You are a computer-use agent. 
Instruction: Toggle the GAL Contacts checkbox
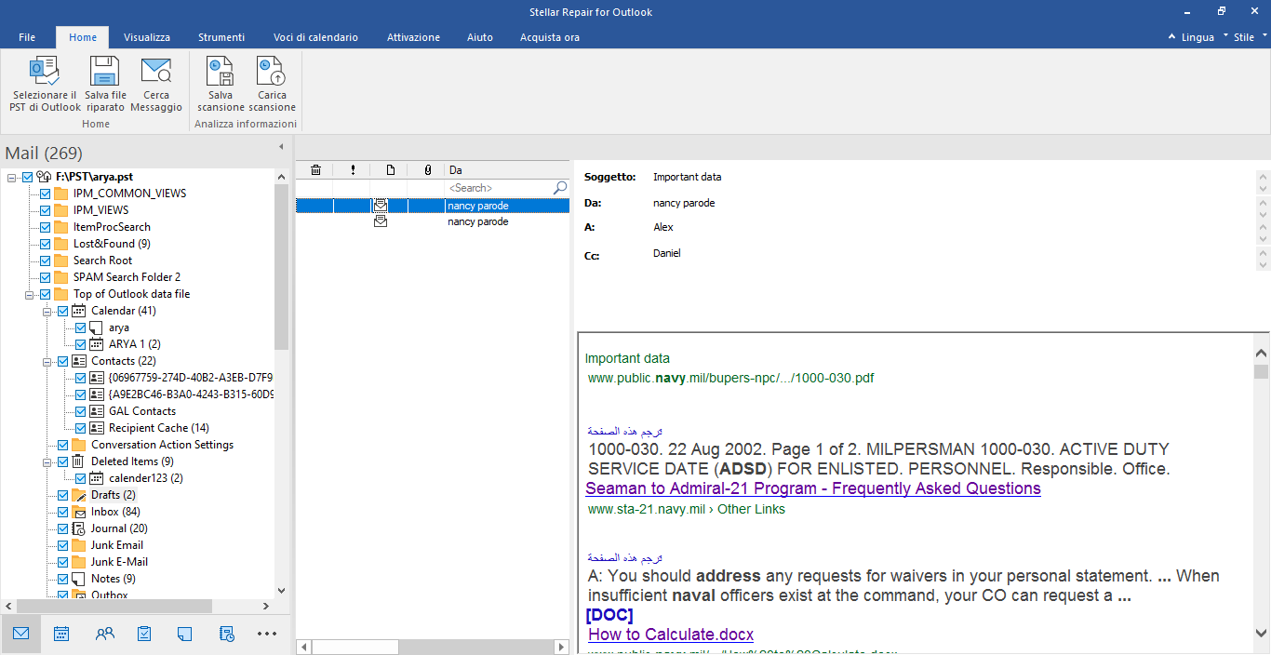(81, 411)
